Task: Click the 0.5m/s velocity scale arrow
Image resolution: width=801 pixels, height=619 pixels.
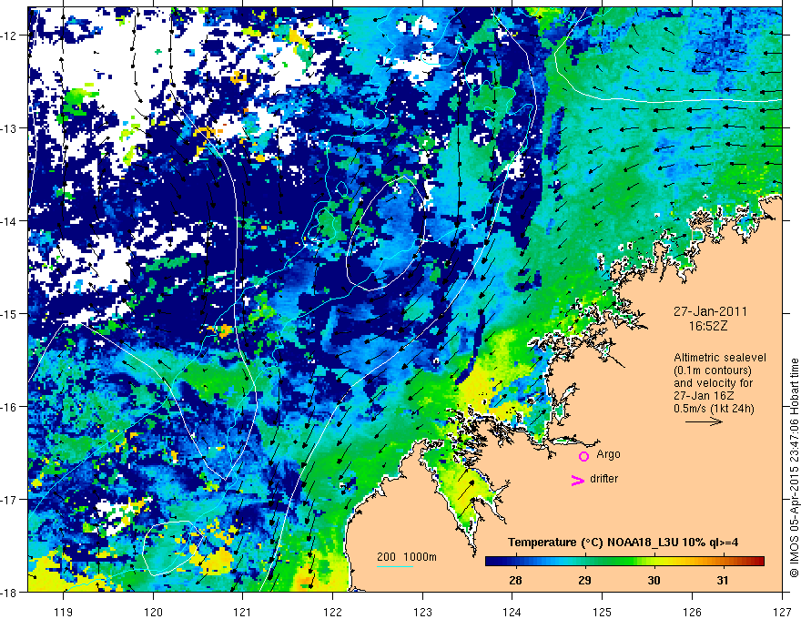Action: [704, 421]
